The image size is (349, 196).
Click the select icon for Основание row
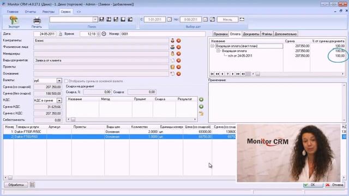click(172, 73)
